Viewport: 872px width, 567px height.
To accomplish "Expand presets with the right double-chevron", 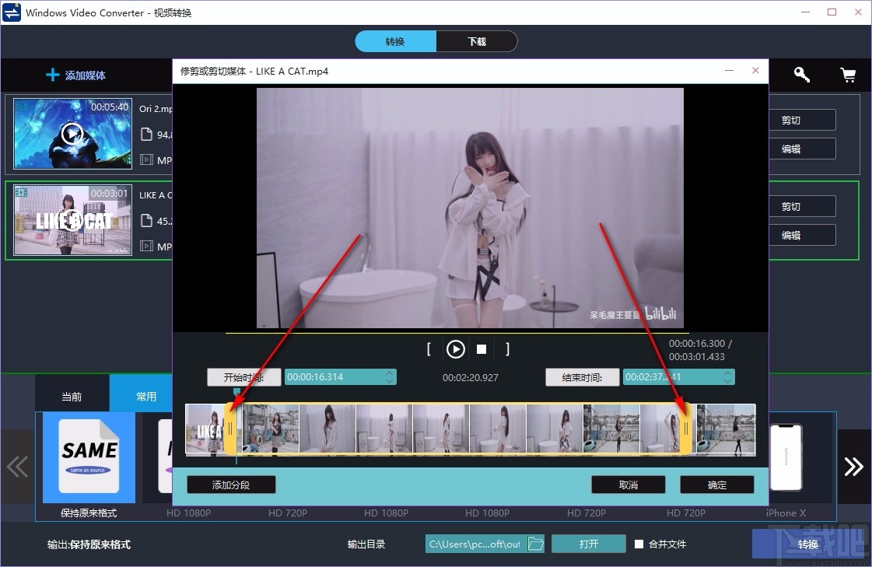I will tap(854, 467).
